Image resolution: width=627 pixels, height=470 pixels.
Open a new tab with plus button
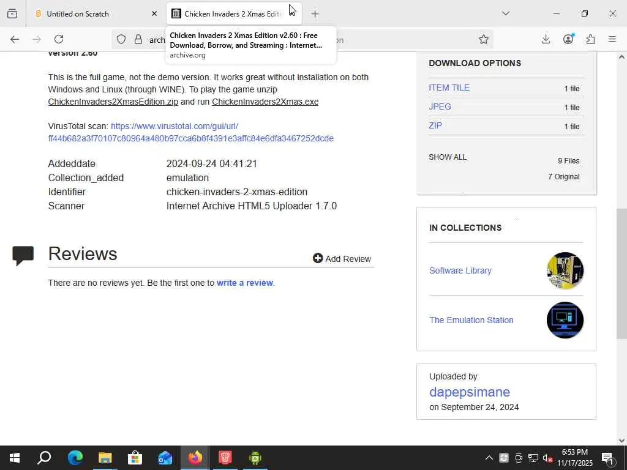click(x=315, y=14)
